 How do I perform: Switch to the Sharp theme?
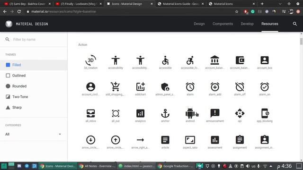34,107
